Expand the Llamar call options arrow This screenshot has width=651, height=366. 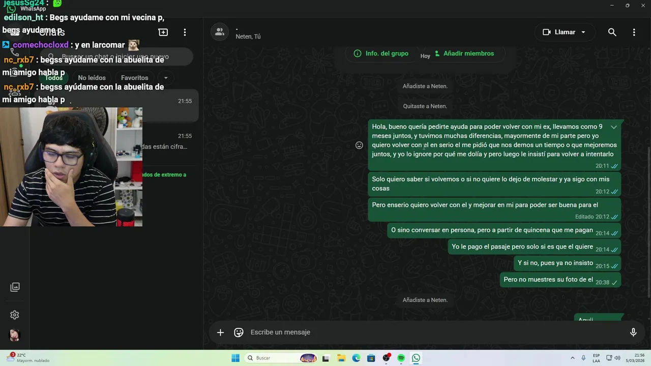point(583,32)
